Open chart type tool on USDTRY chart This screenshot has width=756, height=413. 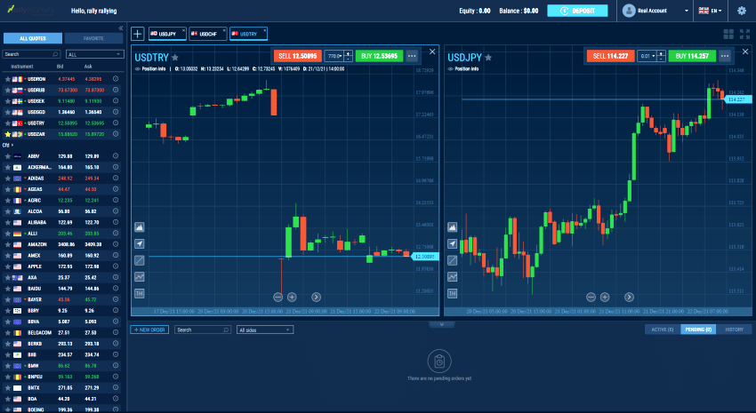point(140,227)
